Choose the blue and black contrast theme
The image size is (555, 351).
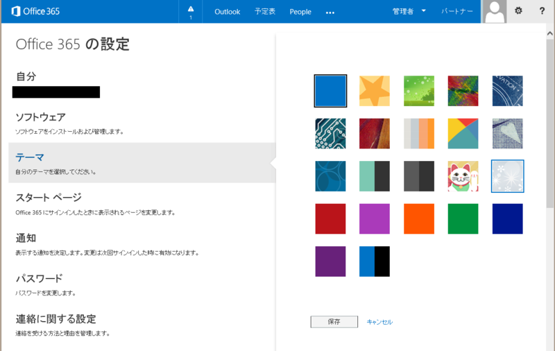[x=375, y=262]
